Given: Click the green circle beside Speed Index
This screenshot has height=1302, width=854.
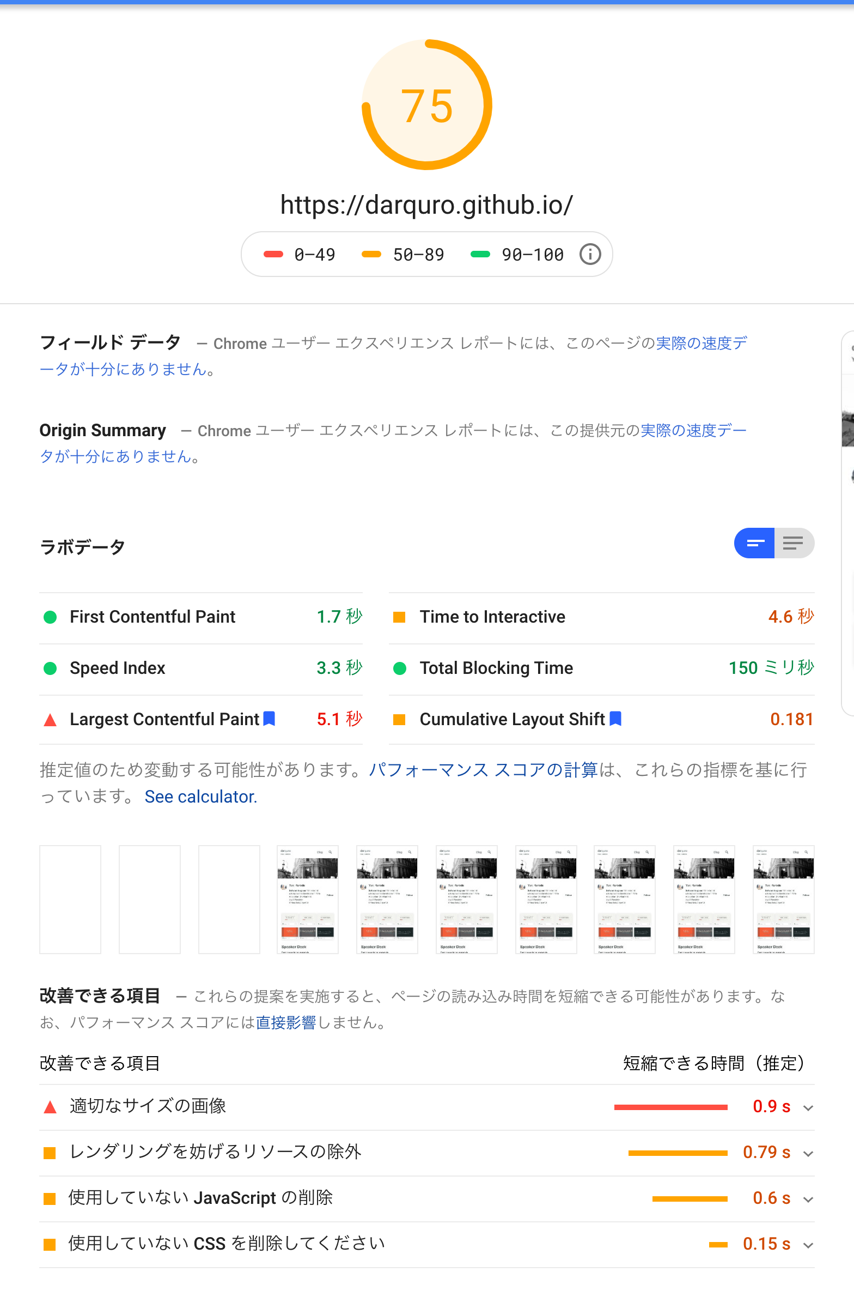Looking at the screenshot, I should coord(50,668).
